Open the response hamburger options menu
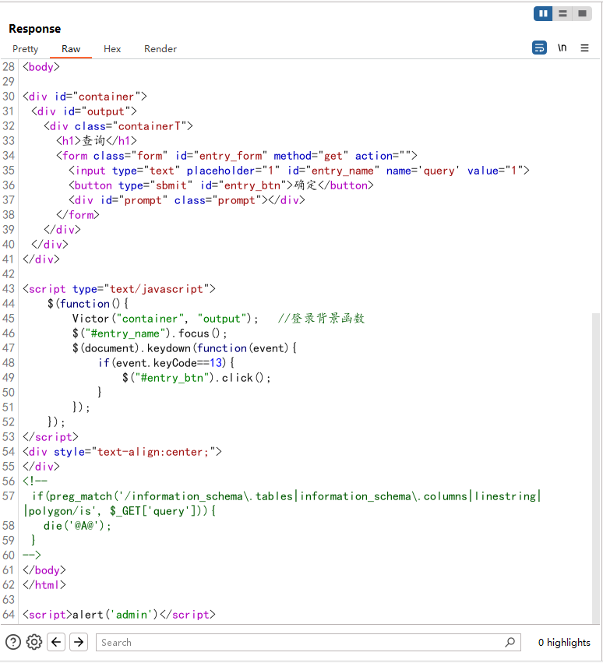 584,48
